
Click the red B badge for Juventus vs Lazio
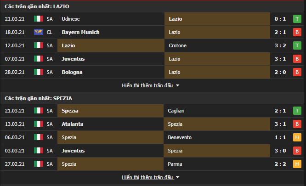(297, 59)
